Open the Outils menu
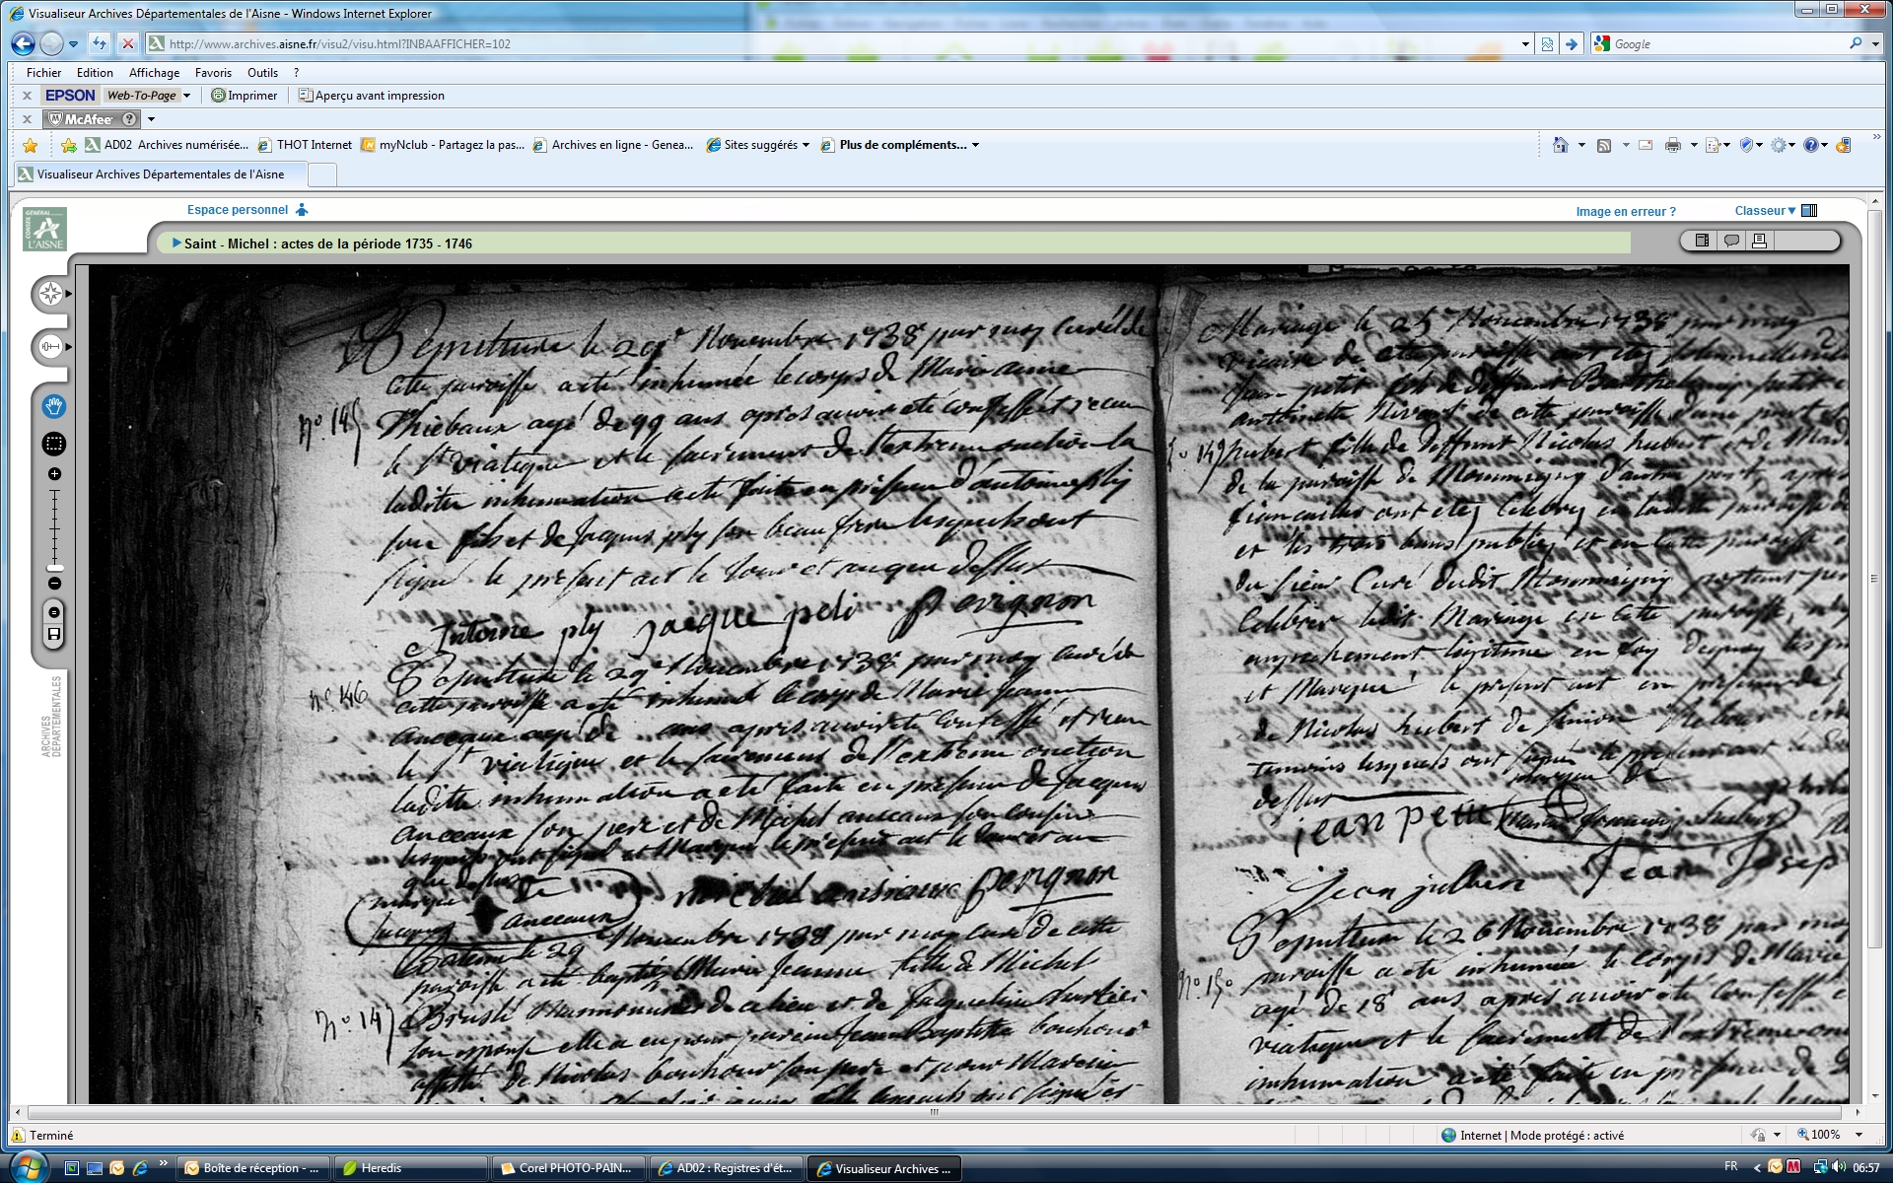 pos(262,72)
